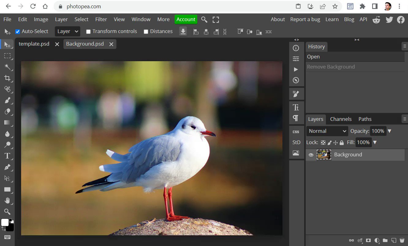
Task: Open the Info panel
Action: pos(296,48)
